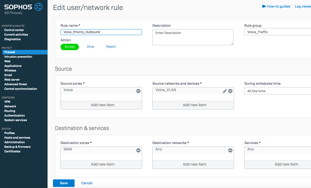Select the Accept action
Screen dimensions: 311x188
[x=70, y=47]
